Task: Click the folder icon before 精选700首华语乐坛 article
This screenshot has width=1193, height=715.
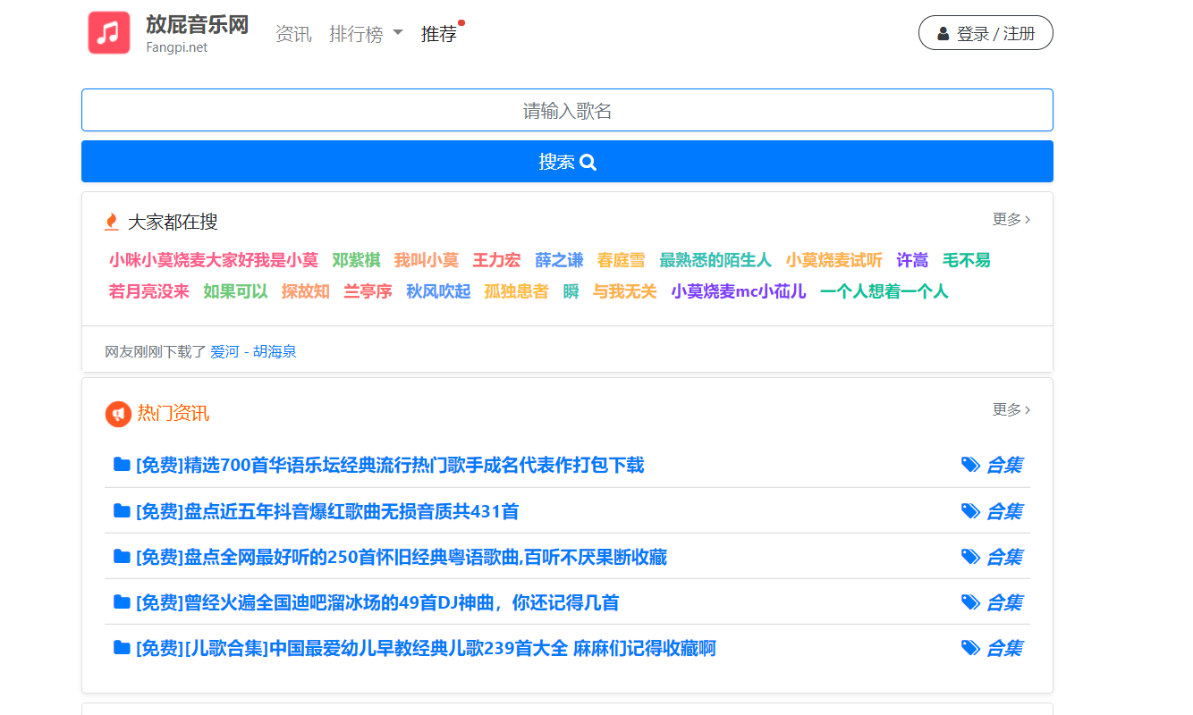Action: [122, 465]
